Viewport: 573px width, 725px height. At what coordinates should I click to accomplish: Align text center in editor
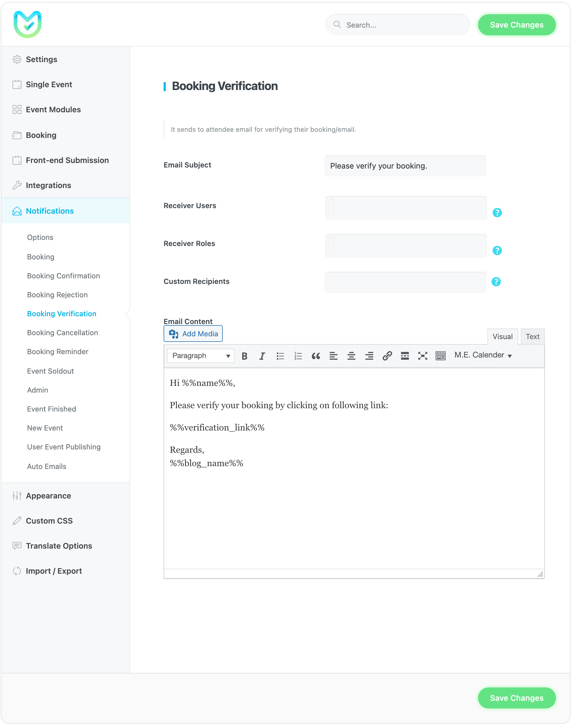point(351,356)
